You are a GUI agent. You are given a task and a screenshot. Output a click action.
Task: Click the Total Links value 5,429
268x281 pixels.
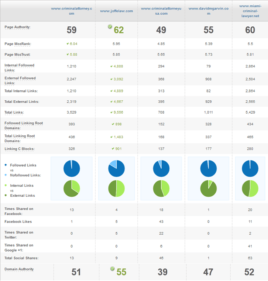pyautogui.click(x=250, y=112)
